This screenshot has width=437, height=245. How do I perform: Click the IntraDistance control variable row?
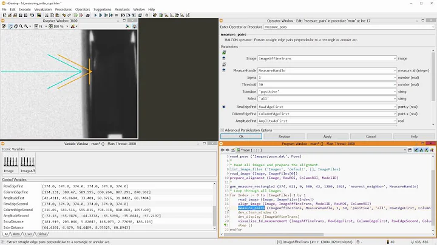(x=107, y=221)
